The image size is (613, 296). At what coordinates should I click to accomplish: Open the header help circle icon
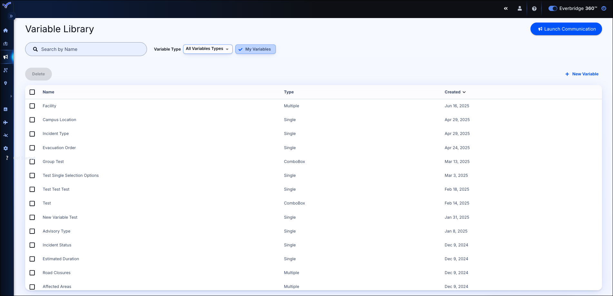tap(534, 9)
